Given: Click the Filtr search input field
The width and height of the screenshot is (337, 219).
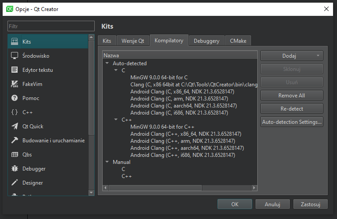Looking at the screenshot, I should 51,26.
